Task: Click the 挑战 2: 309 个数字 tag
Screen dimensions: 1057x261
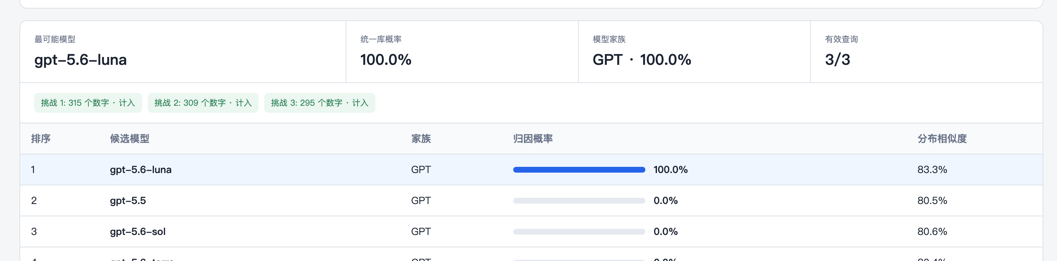Action: click(203, 103)
